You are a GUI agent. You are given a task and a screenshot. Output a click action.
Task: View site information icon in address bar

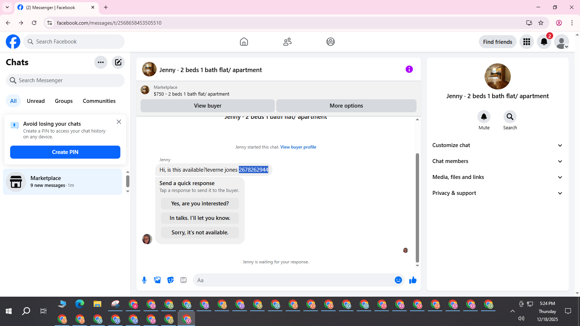tap(50, 23)
